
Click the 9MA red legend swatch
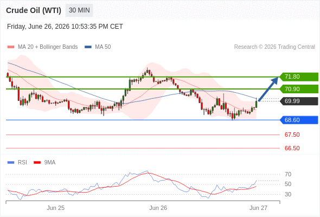coord(37,163)
